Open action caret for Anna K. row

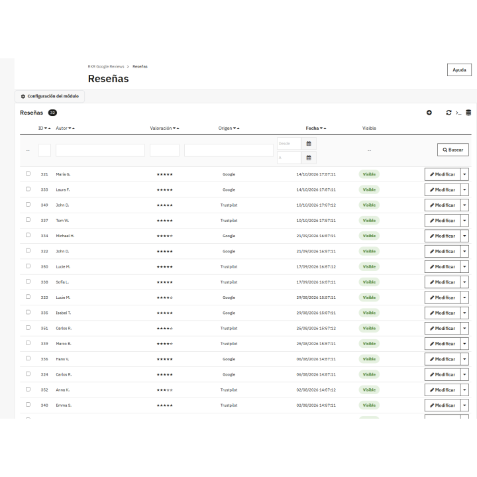(464, 390)
